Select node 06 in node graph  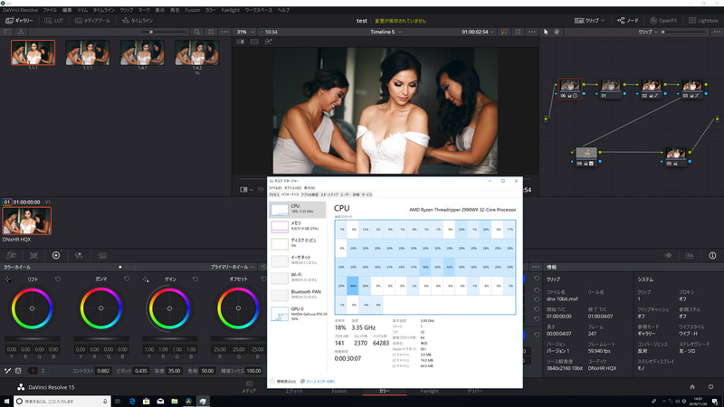click(570, 88)
